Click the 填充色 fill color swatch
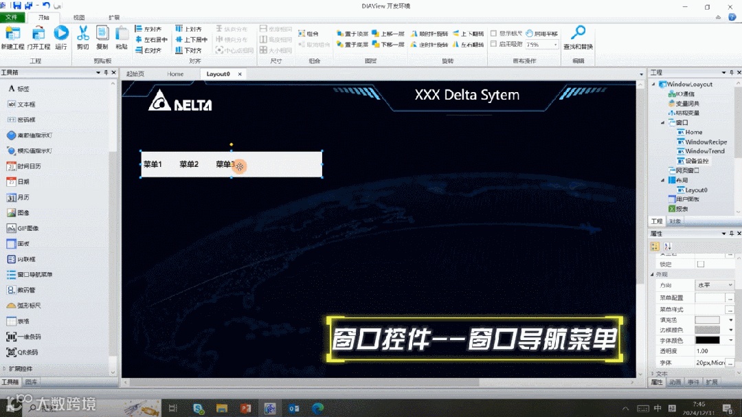The image size is (742, 417). tap(707, 320)
